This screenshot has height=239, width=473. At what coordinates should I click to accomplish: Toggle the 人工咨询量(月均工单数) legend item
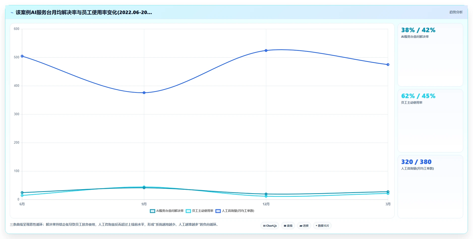point(235,211)
